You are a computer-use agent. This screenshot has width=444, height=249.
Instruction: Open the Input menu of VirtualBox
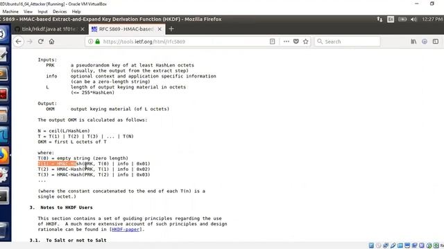(42, 12)
